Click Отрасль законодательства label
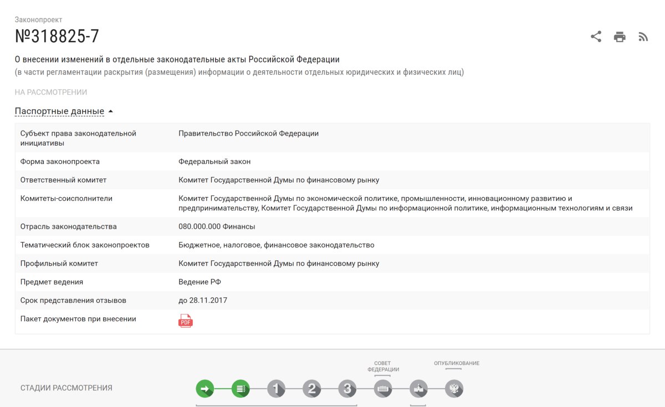The image size is (665, 407). click(69, 226)
